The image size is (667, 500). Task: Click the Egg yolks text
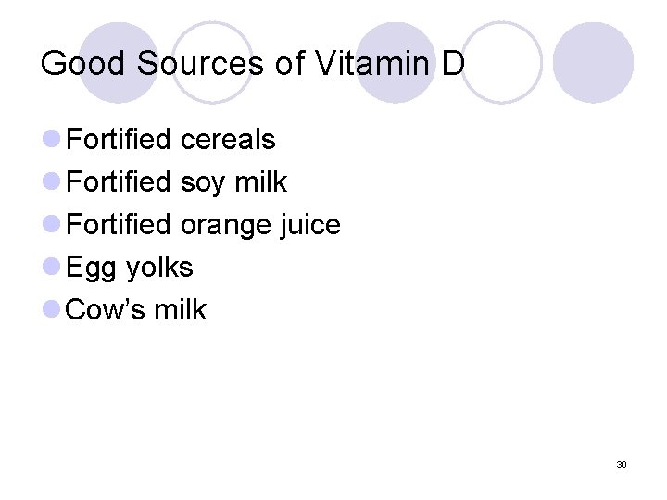click(x=130, y=268)
